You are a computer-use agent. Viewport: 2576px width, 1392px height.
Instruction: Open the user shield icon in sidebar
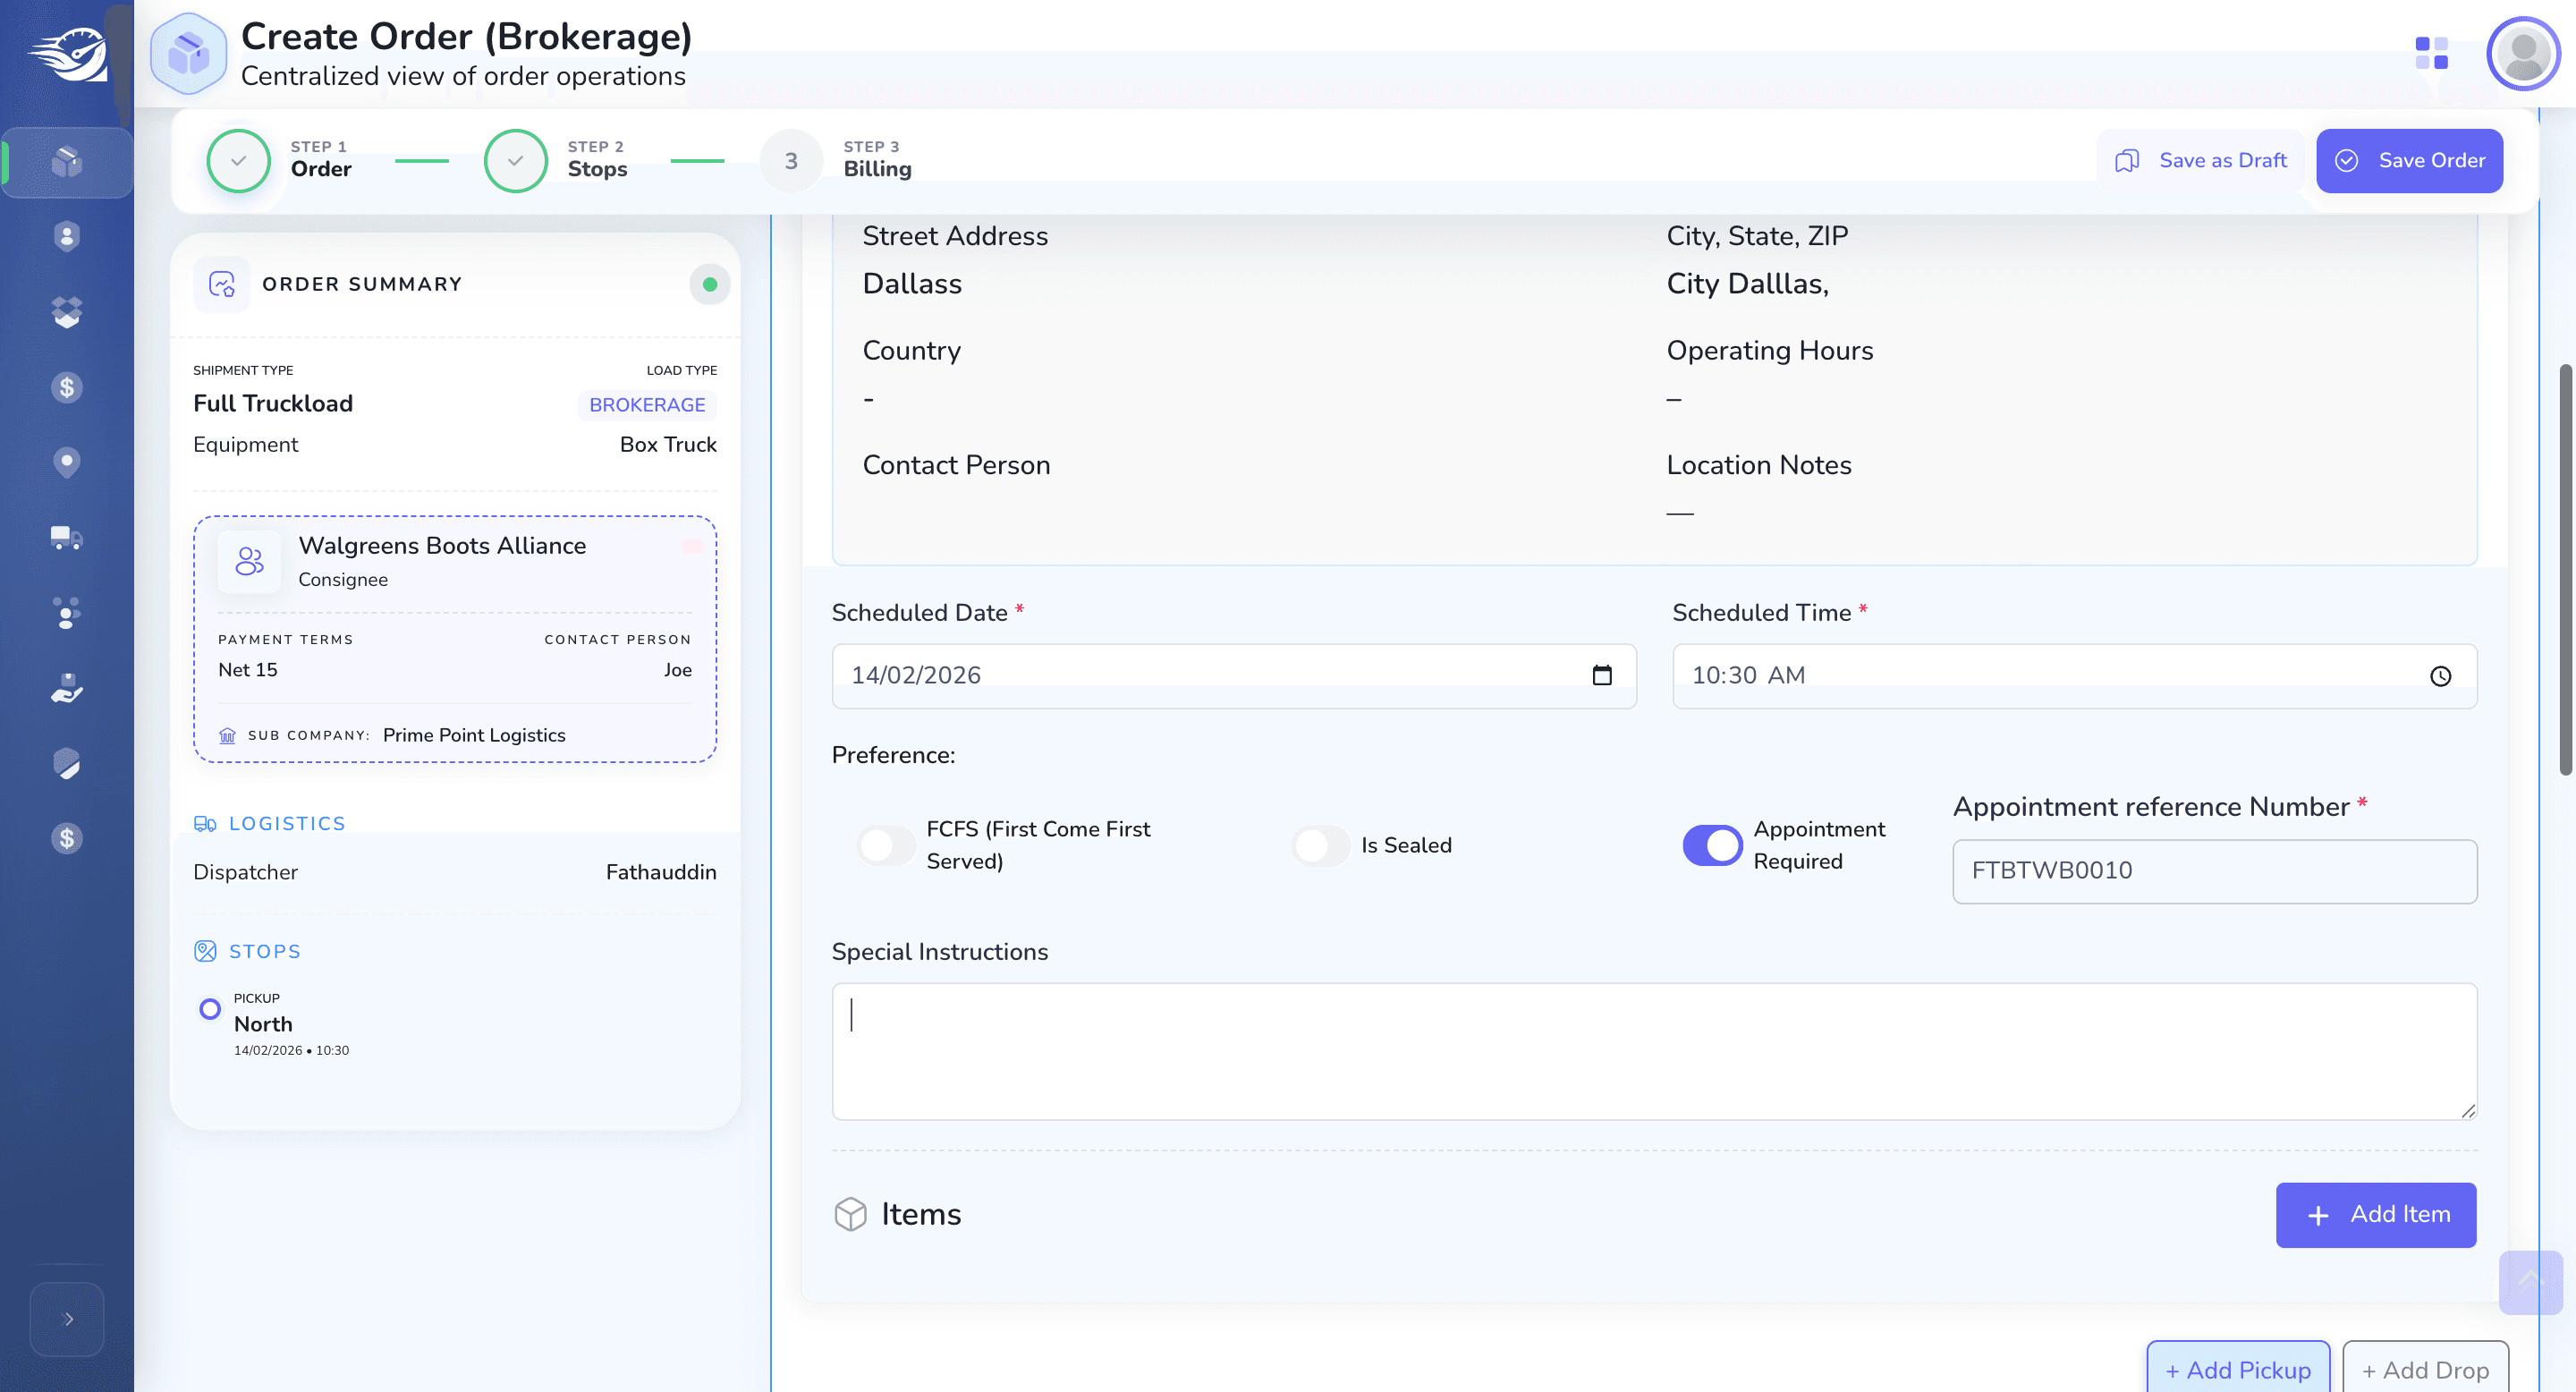pos(66,236)
